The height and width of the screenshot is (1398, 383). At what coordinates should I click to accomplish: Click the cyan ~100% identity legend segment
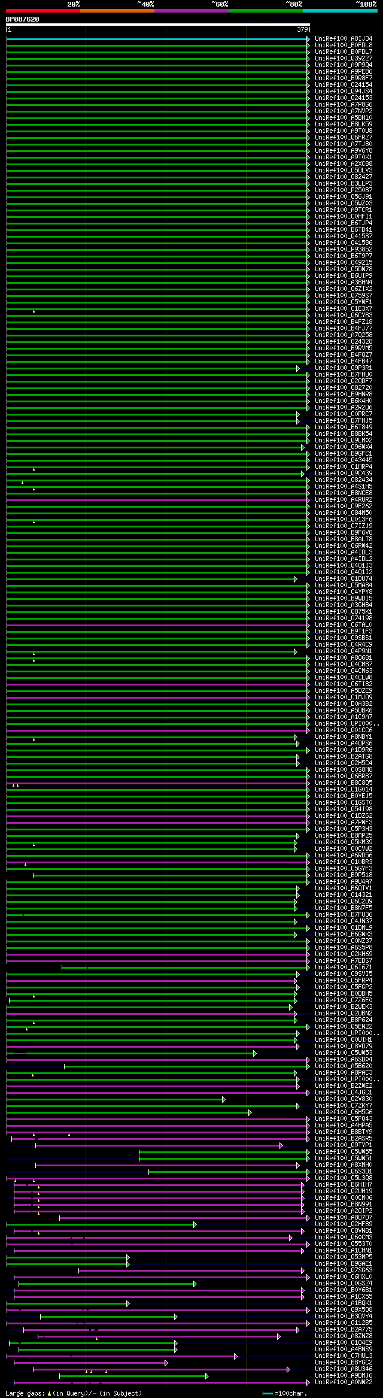tap(340, 11)
